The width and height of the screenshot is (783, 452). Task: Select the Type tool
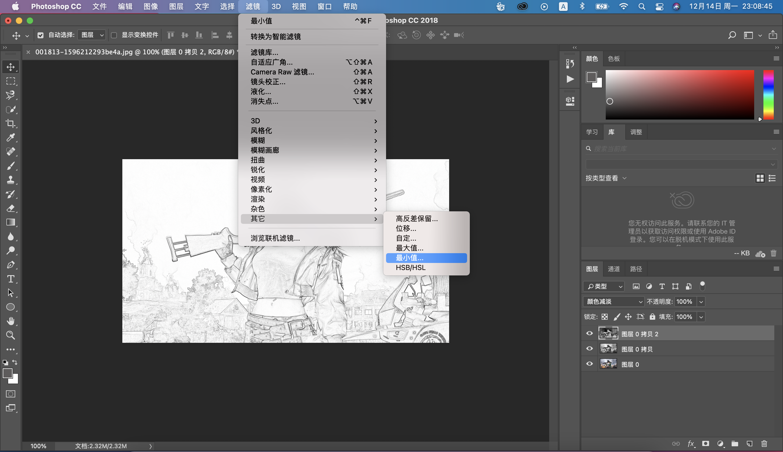(11, 279)
